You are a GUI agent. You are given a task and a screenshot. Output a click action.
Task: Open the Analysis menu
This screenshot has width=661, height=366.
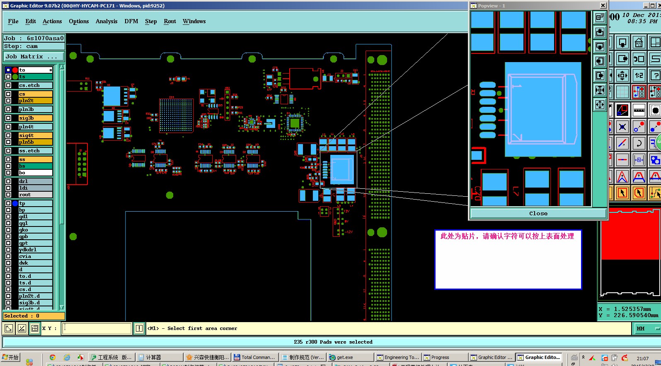tap(107, 21)
